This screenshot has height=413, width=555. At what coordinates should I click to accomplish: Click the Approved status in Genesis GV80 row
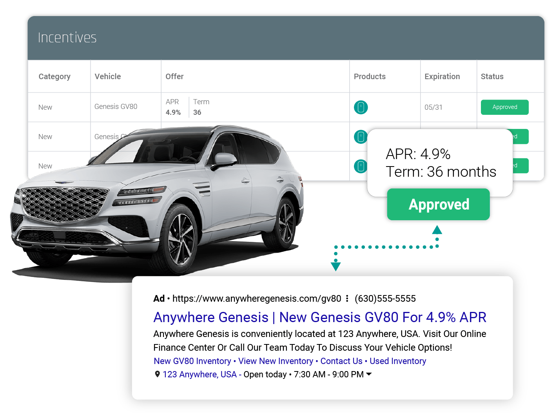[x=504, y=107]
